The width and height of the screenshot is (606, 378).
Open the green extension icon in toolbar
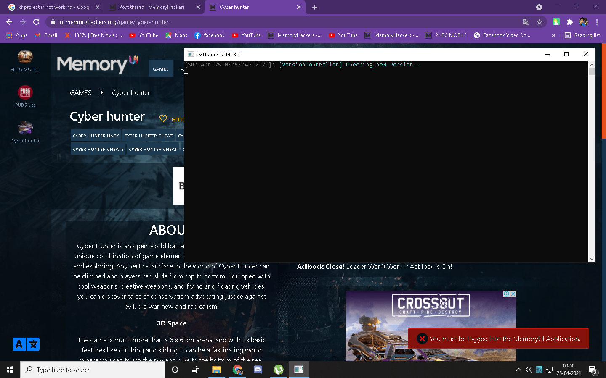coord(556,22)
